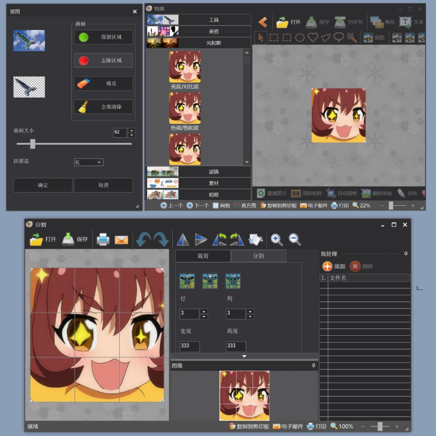Open the anti-aliasing (抗锯齿) dropdown showing 低
Viewport: 436px width, 436px height.
(x=88, y=162)
